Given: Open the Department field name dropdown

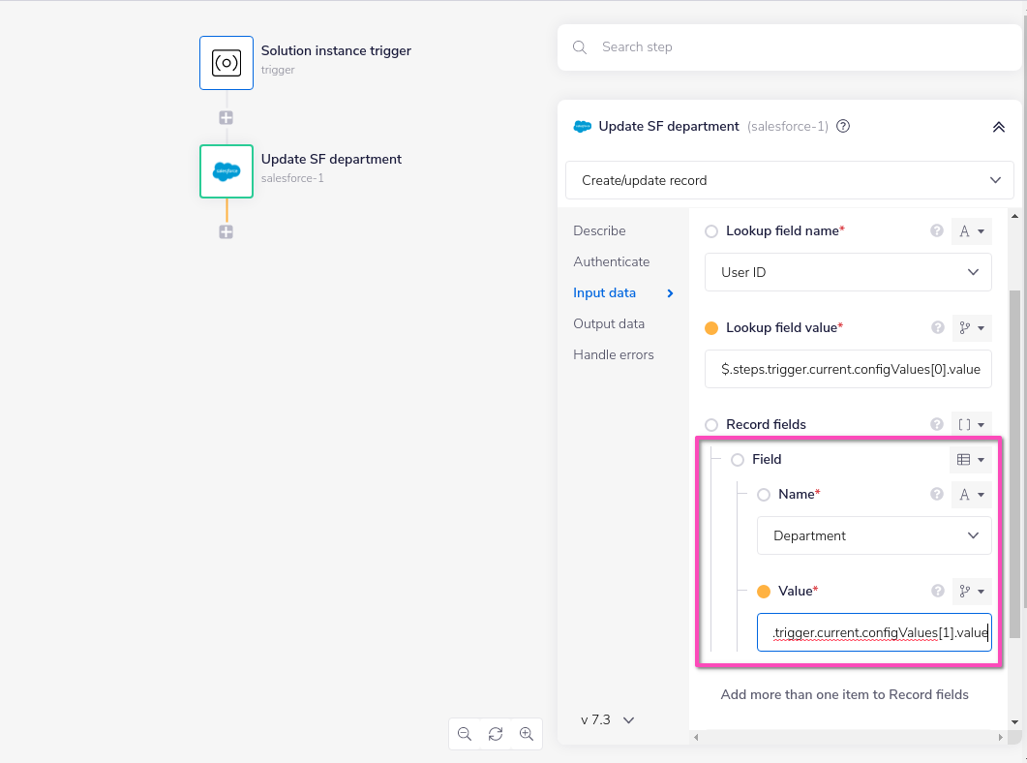Looking at the screenshot, I should click(874, 535).
